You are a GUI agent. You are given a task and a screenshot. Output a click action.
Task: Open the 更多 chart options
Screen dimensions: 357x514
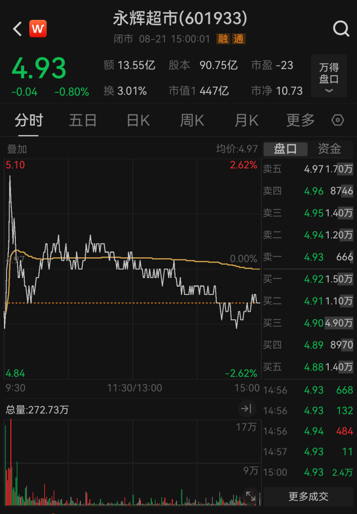click(x=300, y=120)
